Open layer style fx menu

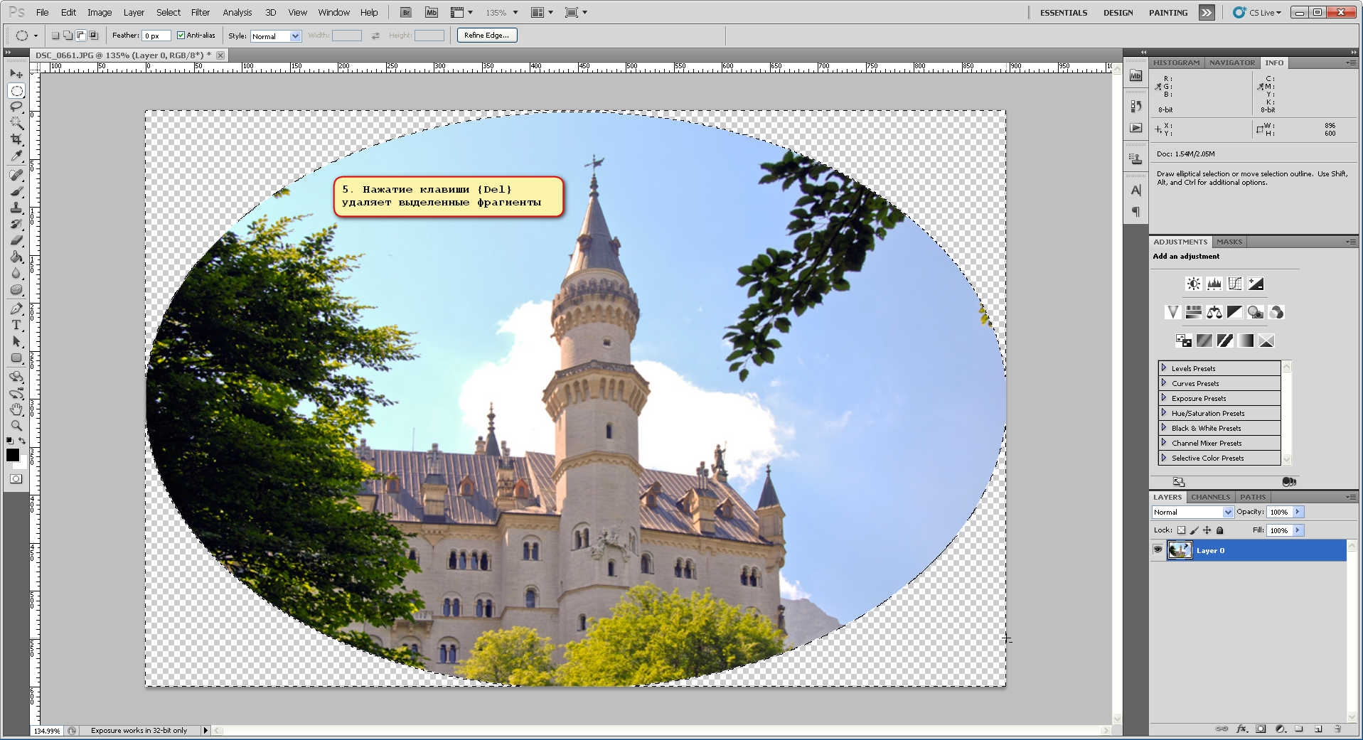1241,729
